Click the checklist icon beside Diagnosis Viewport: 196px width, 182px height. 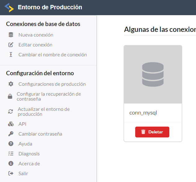[x=11, y=154]
